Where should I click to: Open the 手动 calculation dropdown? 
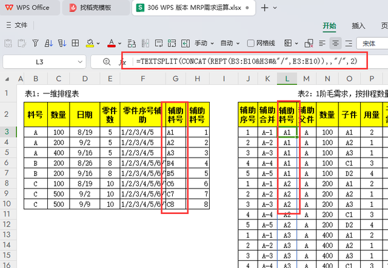point(204,43)
